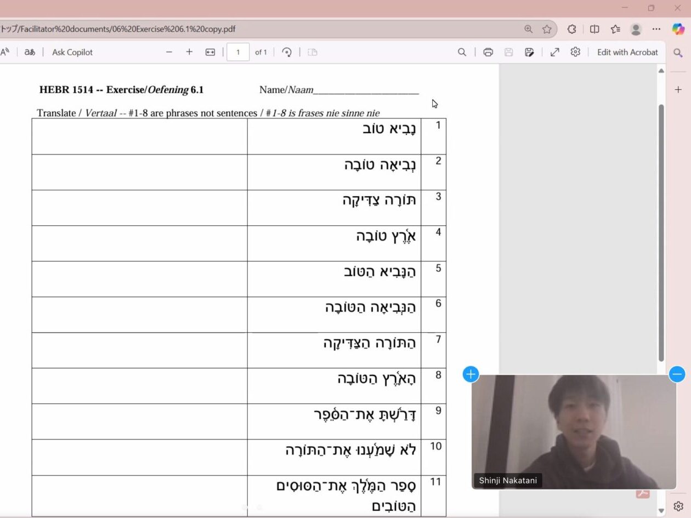The width and height of the screenshot is (691, 518).
Task: Click the Save As icon
Action: point(529,52)
